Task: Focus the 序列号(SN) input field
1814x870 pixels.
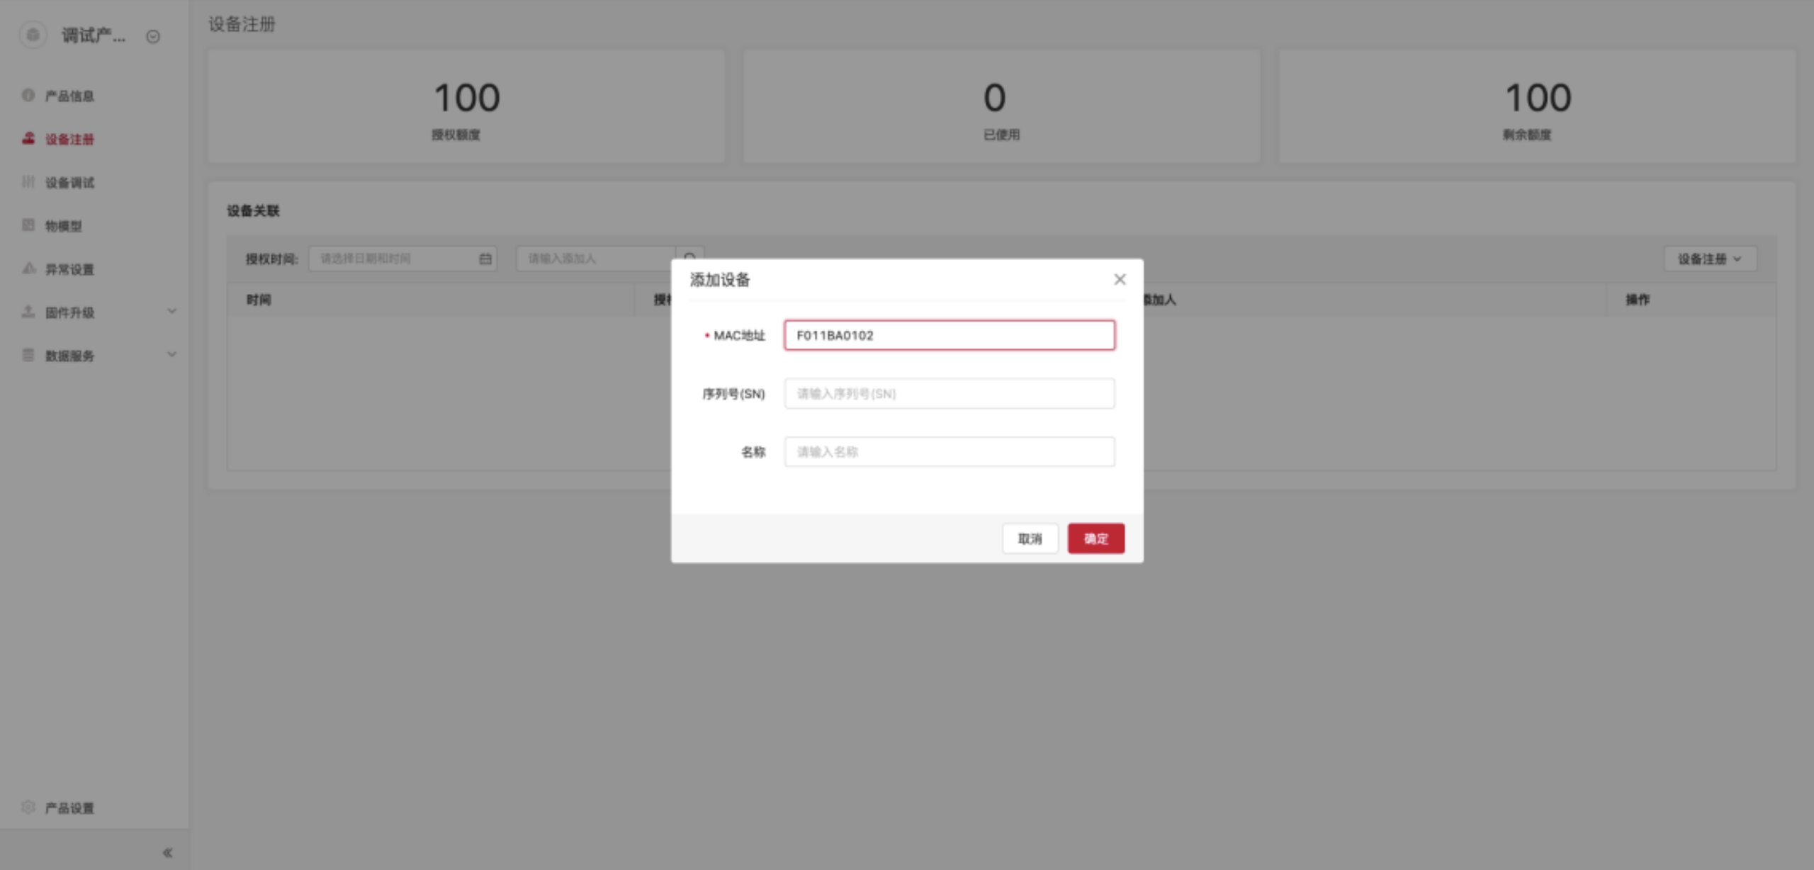Action: [x=949, y=393]
